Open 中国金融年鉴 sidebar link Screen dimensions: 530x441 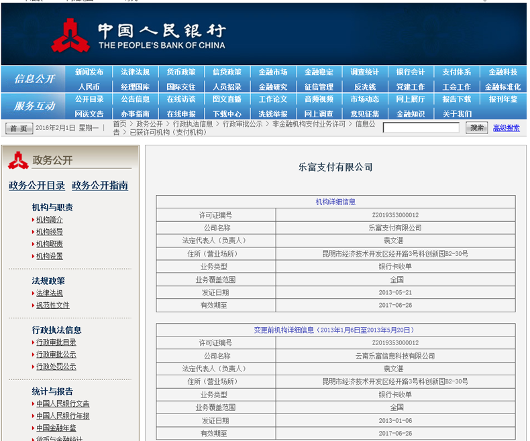click(56, 428)
